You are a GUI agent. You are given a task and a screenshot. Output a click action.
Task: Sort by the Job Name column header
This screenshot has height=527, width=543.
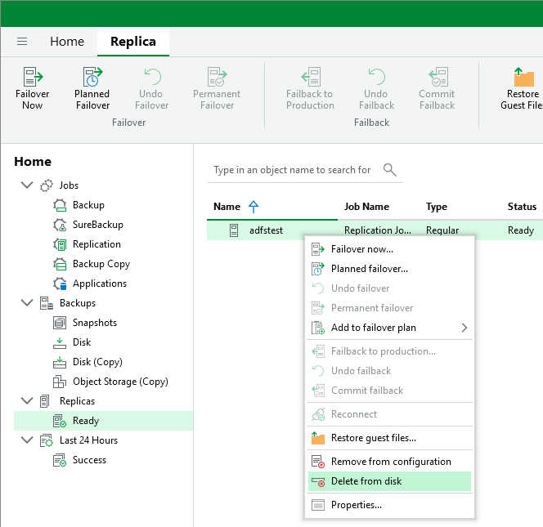(x=366, y=207)
